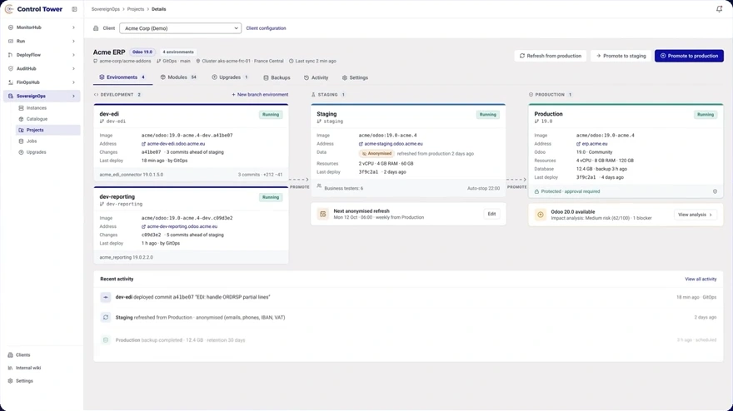This screenshot has width=733, height=411.
Task: Click the notification bell icon
Action: (x=719, y=9)
